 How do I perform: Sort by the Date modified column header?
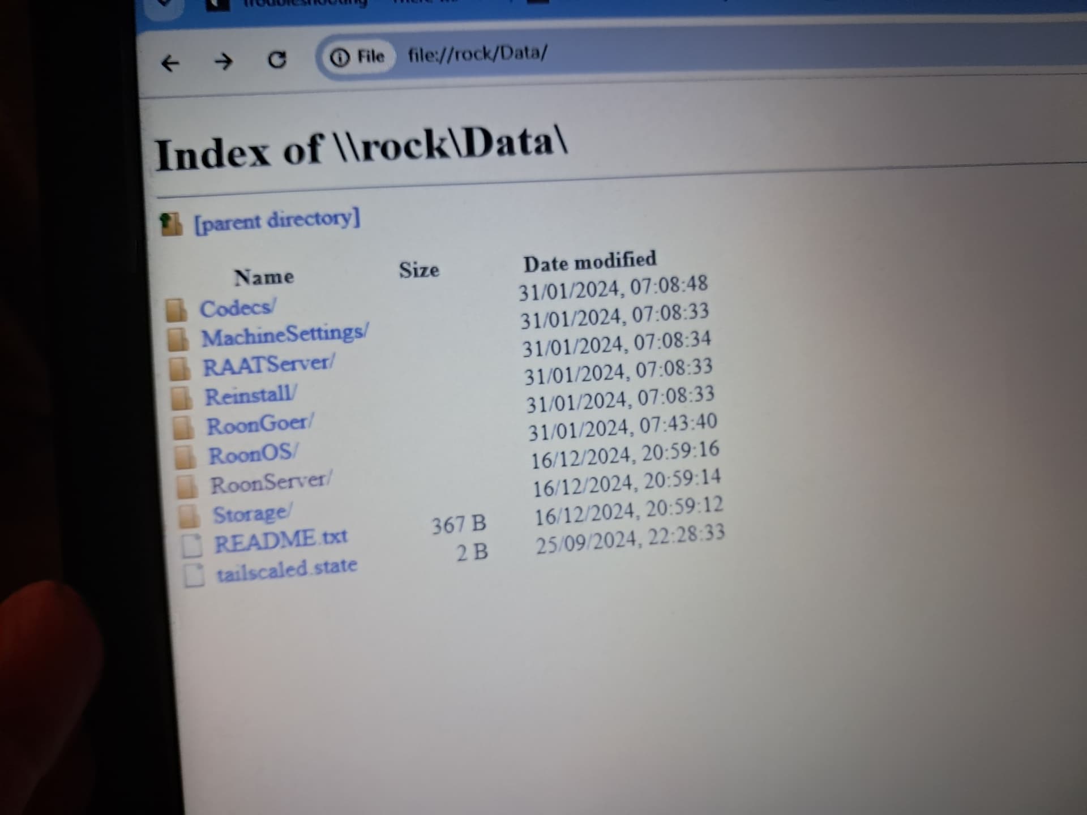(590, 261)
